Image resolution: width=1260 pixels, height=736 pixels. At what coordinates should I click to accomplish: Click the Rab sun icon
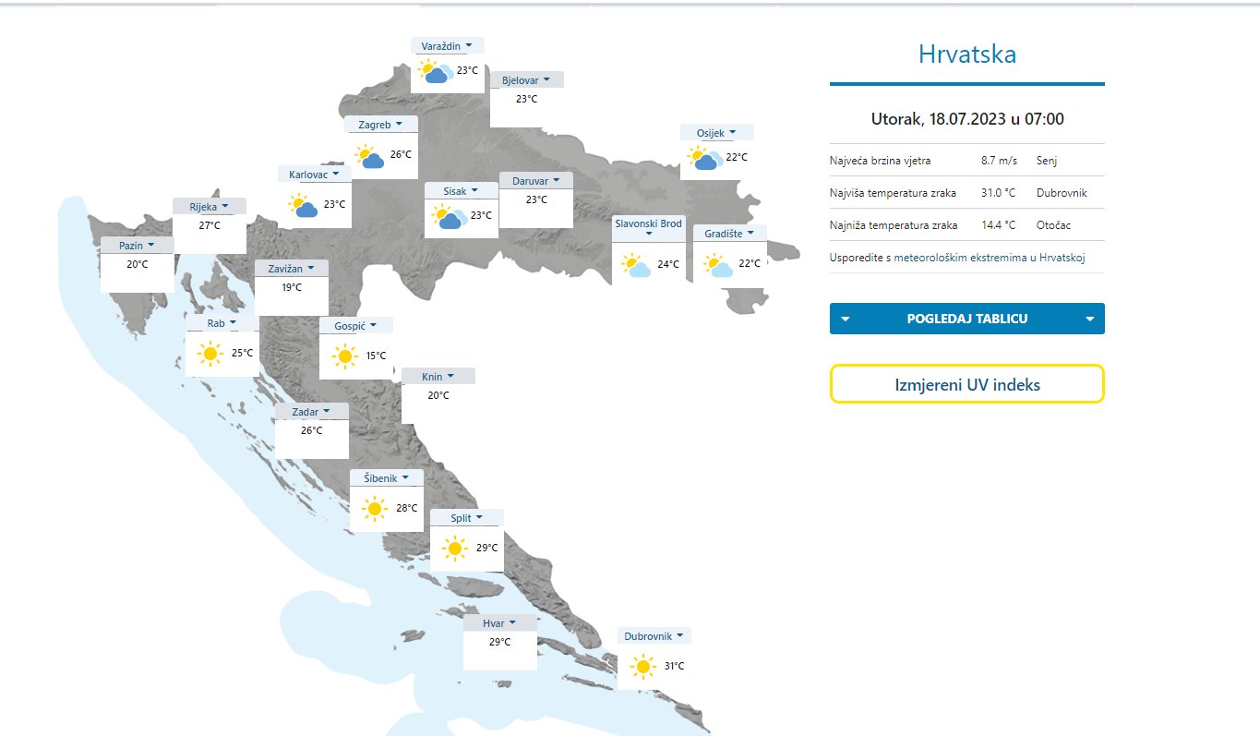coord(210,353)
